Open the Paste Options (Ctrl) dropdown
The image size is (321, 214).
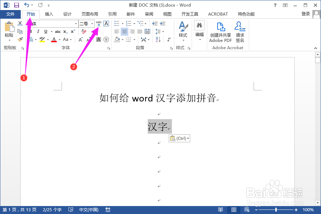pyautogui.click(x=180, y=139)
